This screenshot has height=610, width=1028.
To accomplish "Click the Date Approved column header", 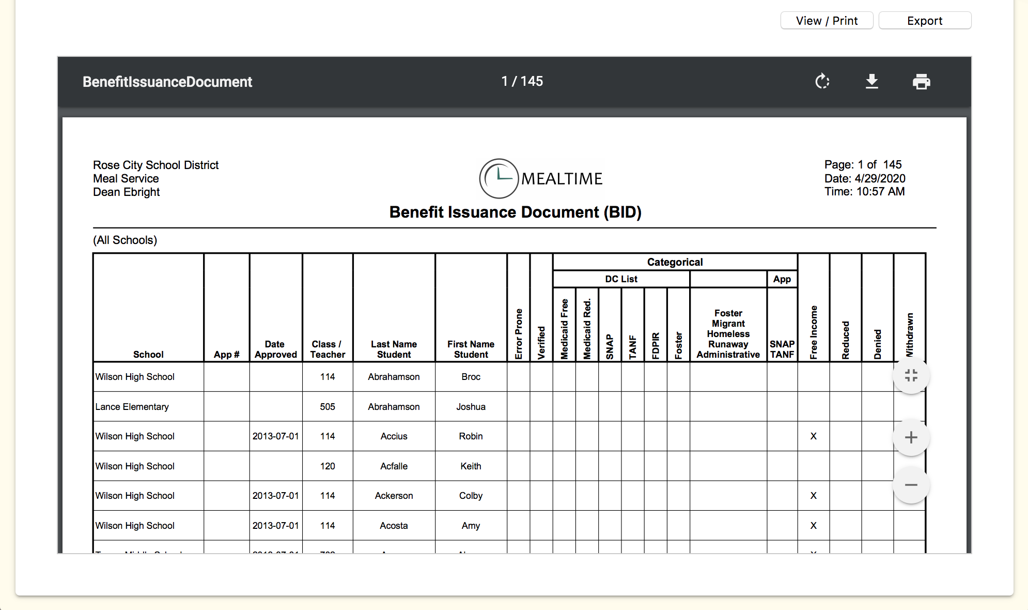I will click(275, 349).
